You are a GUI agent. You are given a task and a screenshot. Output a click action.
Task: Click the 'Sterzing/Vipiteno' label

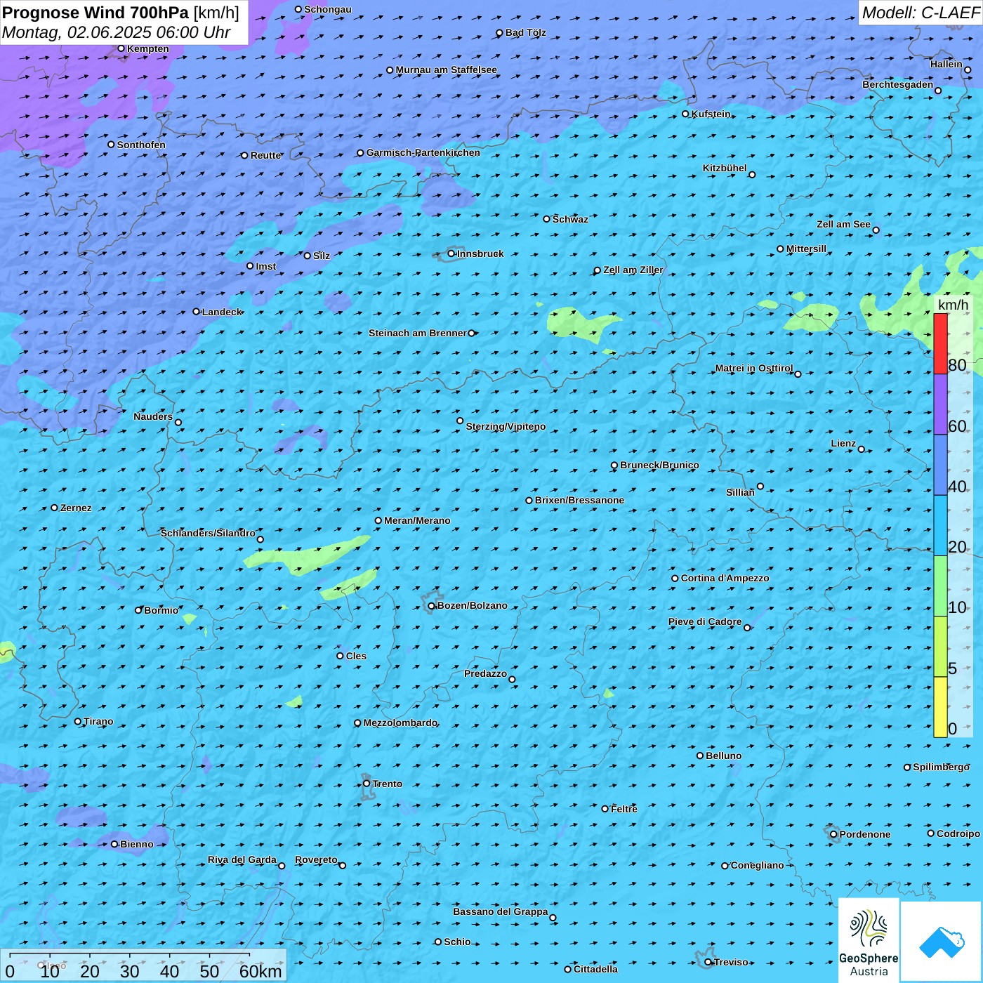click(x=506, y=426)
